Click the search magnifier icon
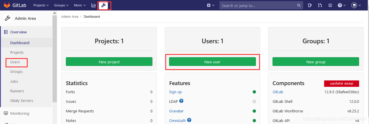The width and height of the screenshot is (369, 124). 299,5
